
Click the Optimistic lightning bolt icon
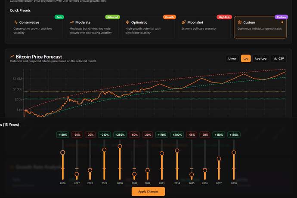tap(127, 22)
